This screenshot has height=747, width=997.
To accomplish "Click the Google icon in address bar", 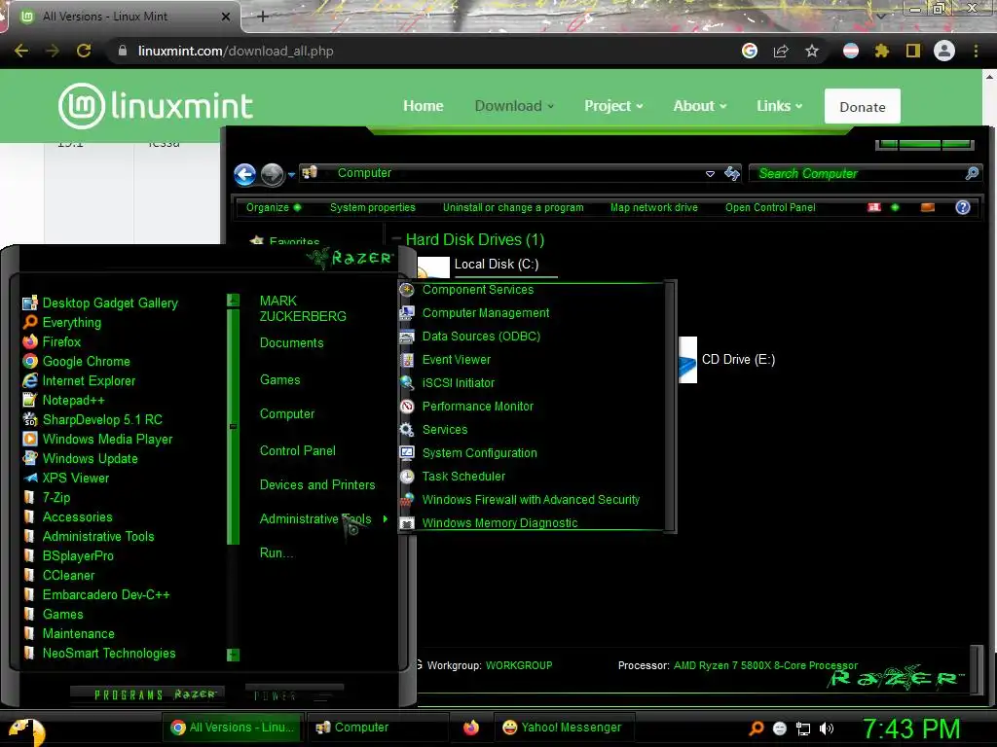I will coord(750,51).
